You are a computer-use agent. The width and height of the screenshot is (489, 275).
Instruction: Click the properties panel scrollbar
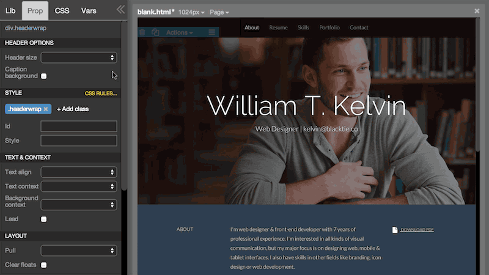pyautogui.click(x=124, y=106)
